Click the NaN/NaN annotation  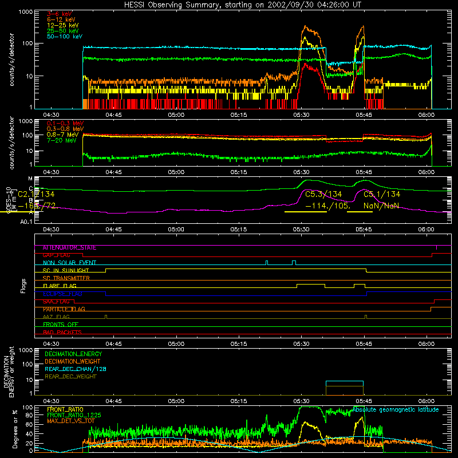click(381, 206)
